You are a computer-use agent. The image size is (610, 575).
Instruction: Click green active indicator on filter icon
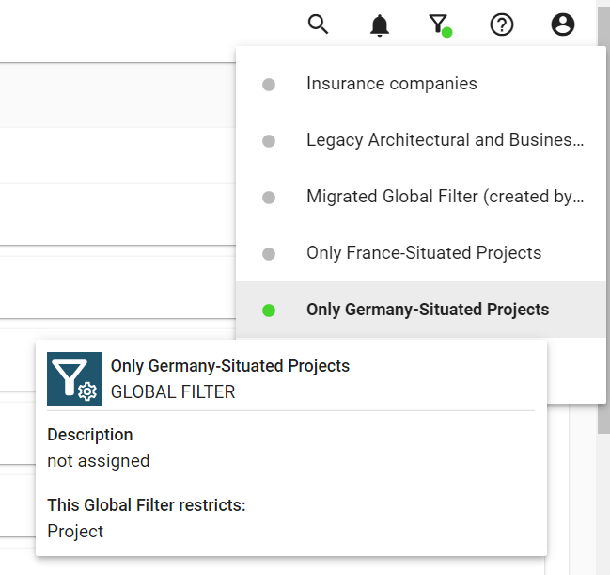[447, 33]
